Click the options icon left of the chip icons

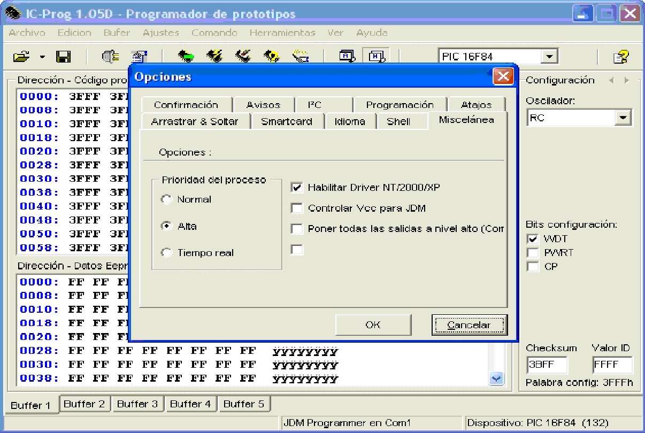(139, 56)
